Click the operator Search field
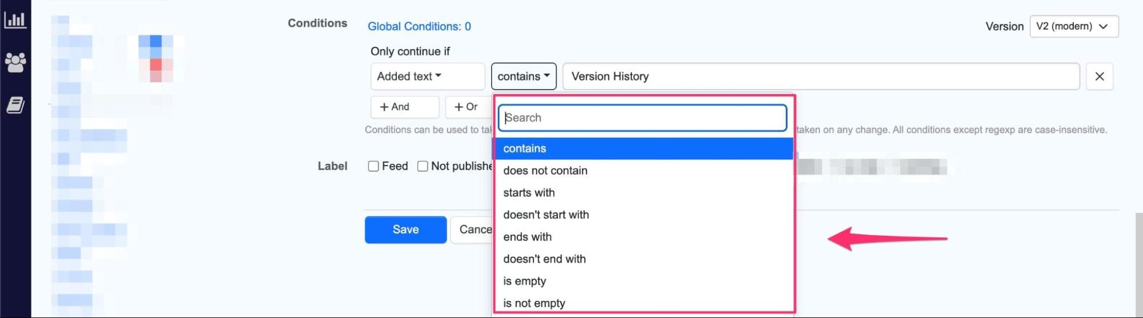 [642, 118]
